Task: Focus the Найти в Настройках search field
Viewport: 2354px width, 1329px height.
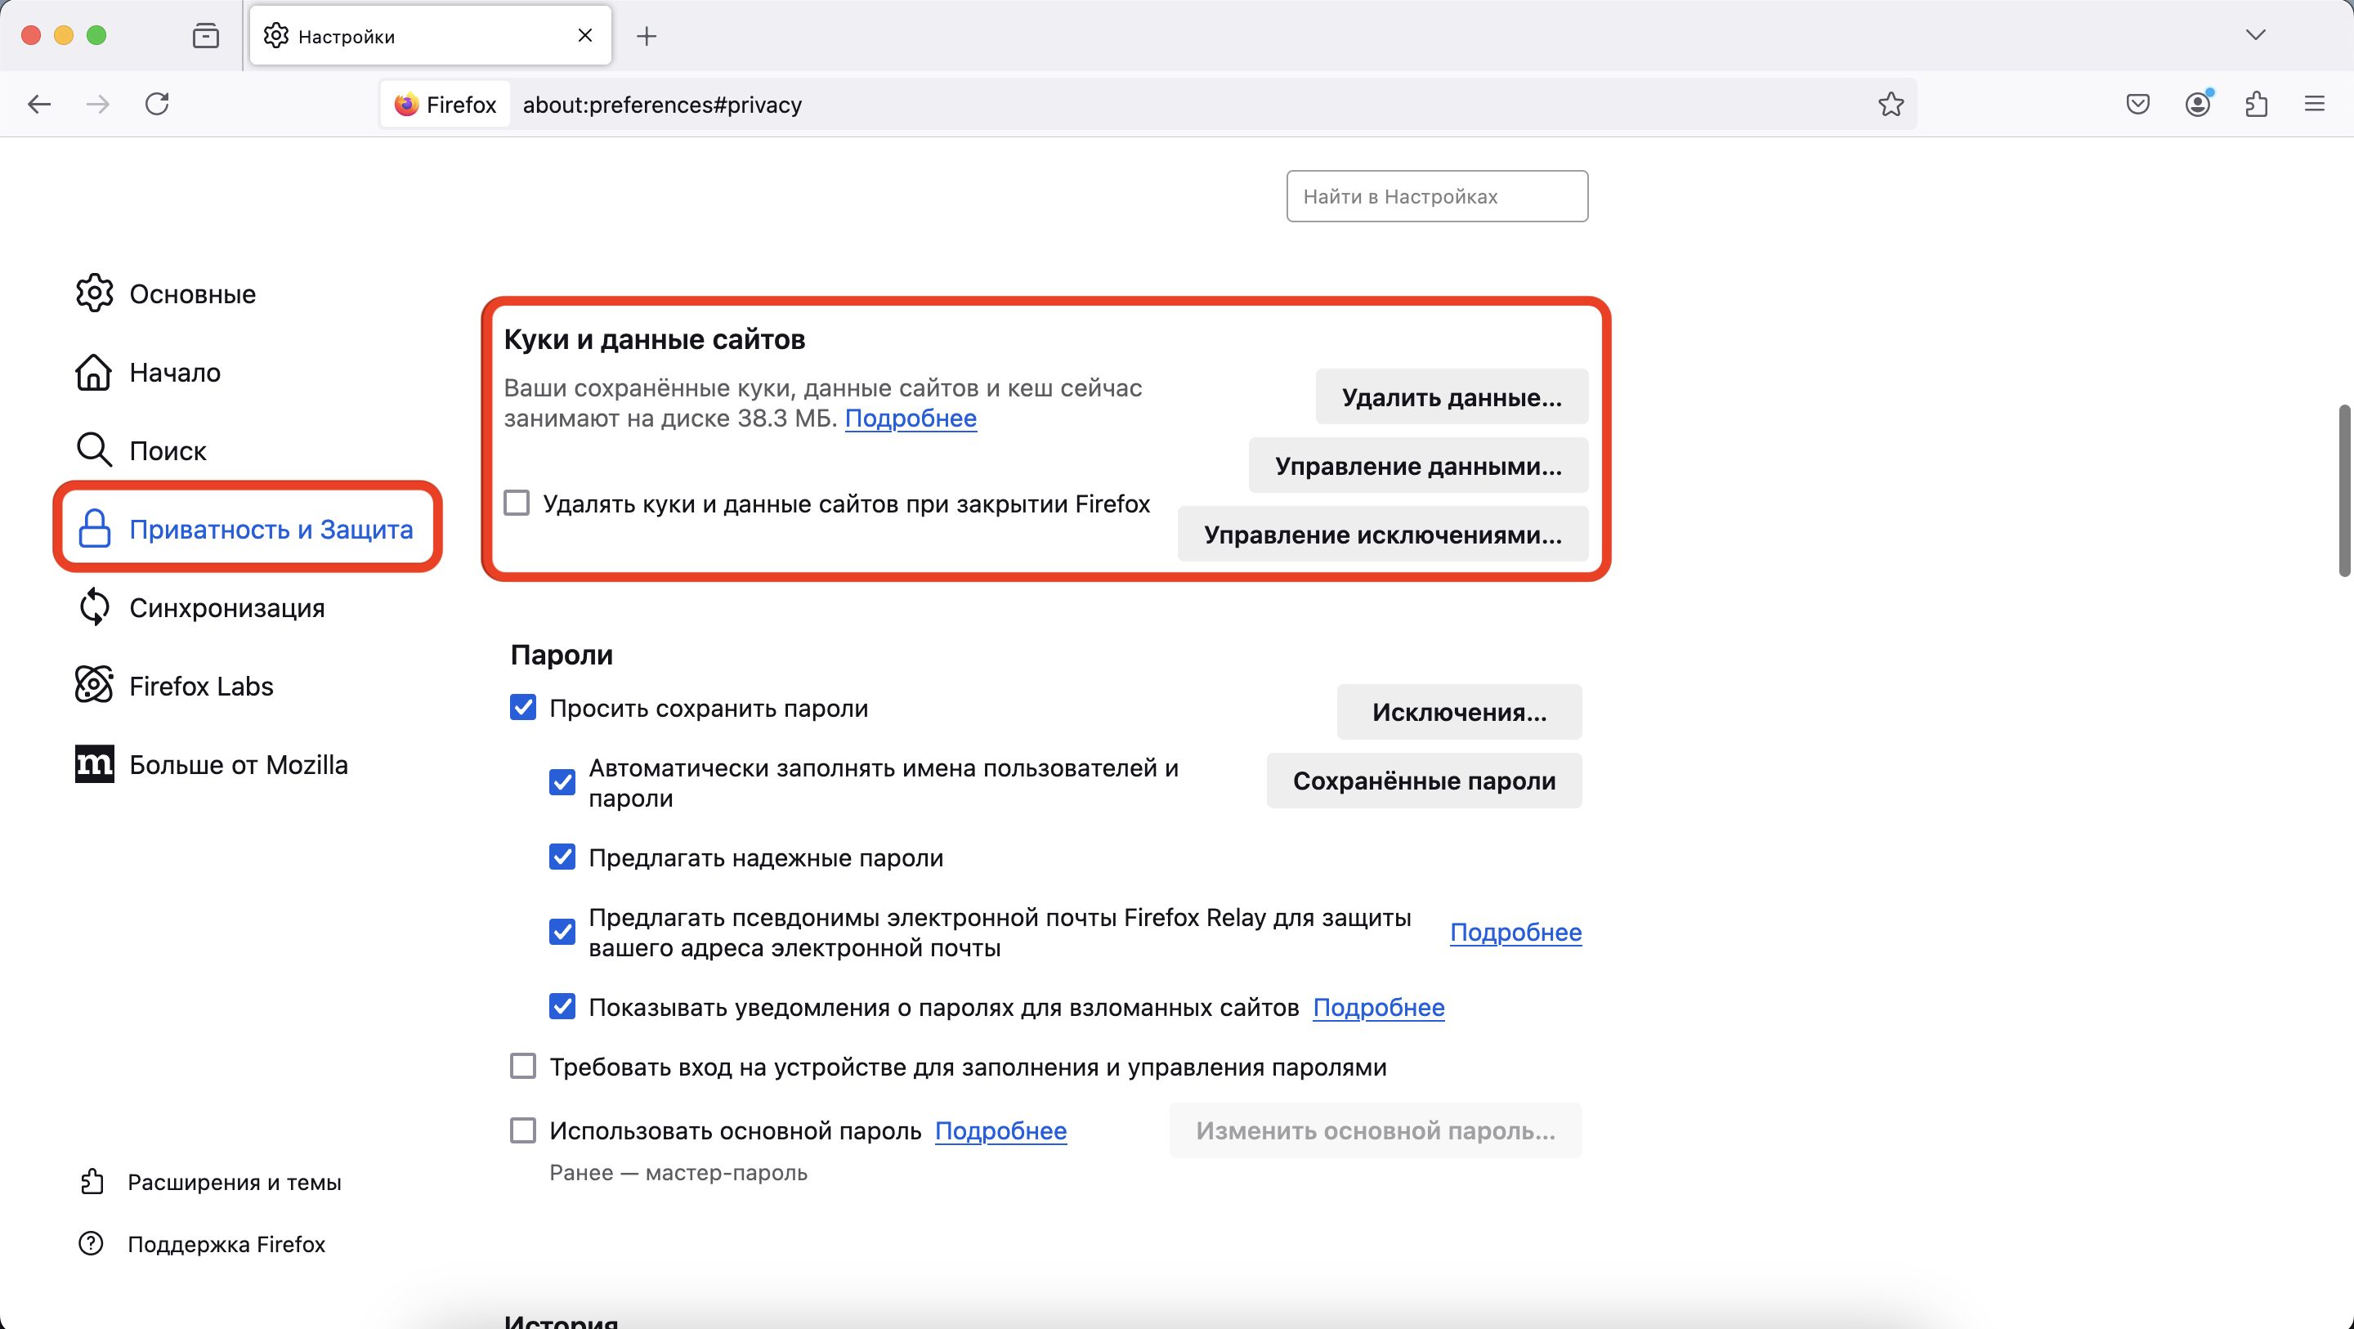Action: (x=1438, y=195)
